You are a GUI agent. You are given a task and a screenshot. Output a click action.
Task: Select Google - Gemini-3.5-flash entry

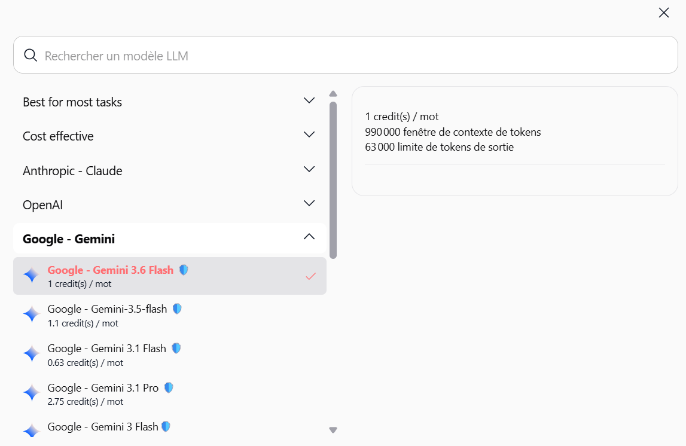click(x=170, y=315)
